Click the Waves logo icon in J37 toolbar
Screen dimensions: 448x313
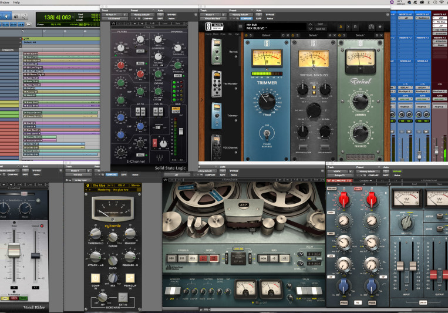coord(166,180)
